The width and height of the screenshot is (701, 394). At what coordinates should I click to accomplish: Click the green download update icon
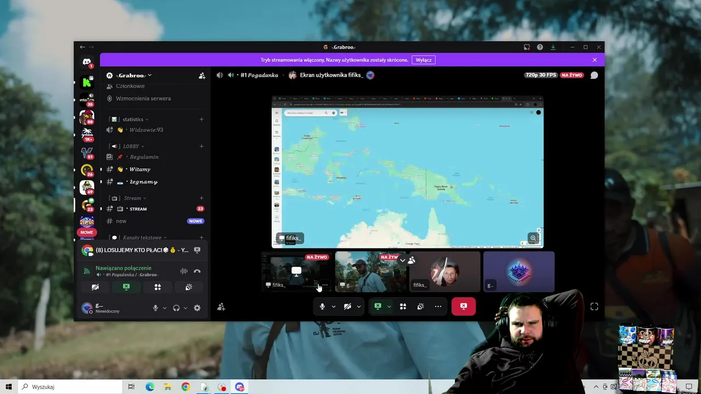pyautogui.click(x=553, y=47)
